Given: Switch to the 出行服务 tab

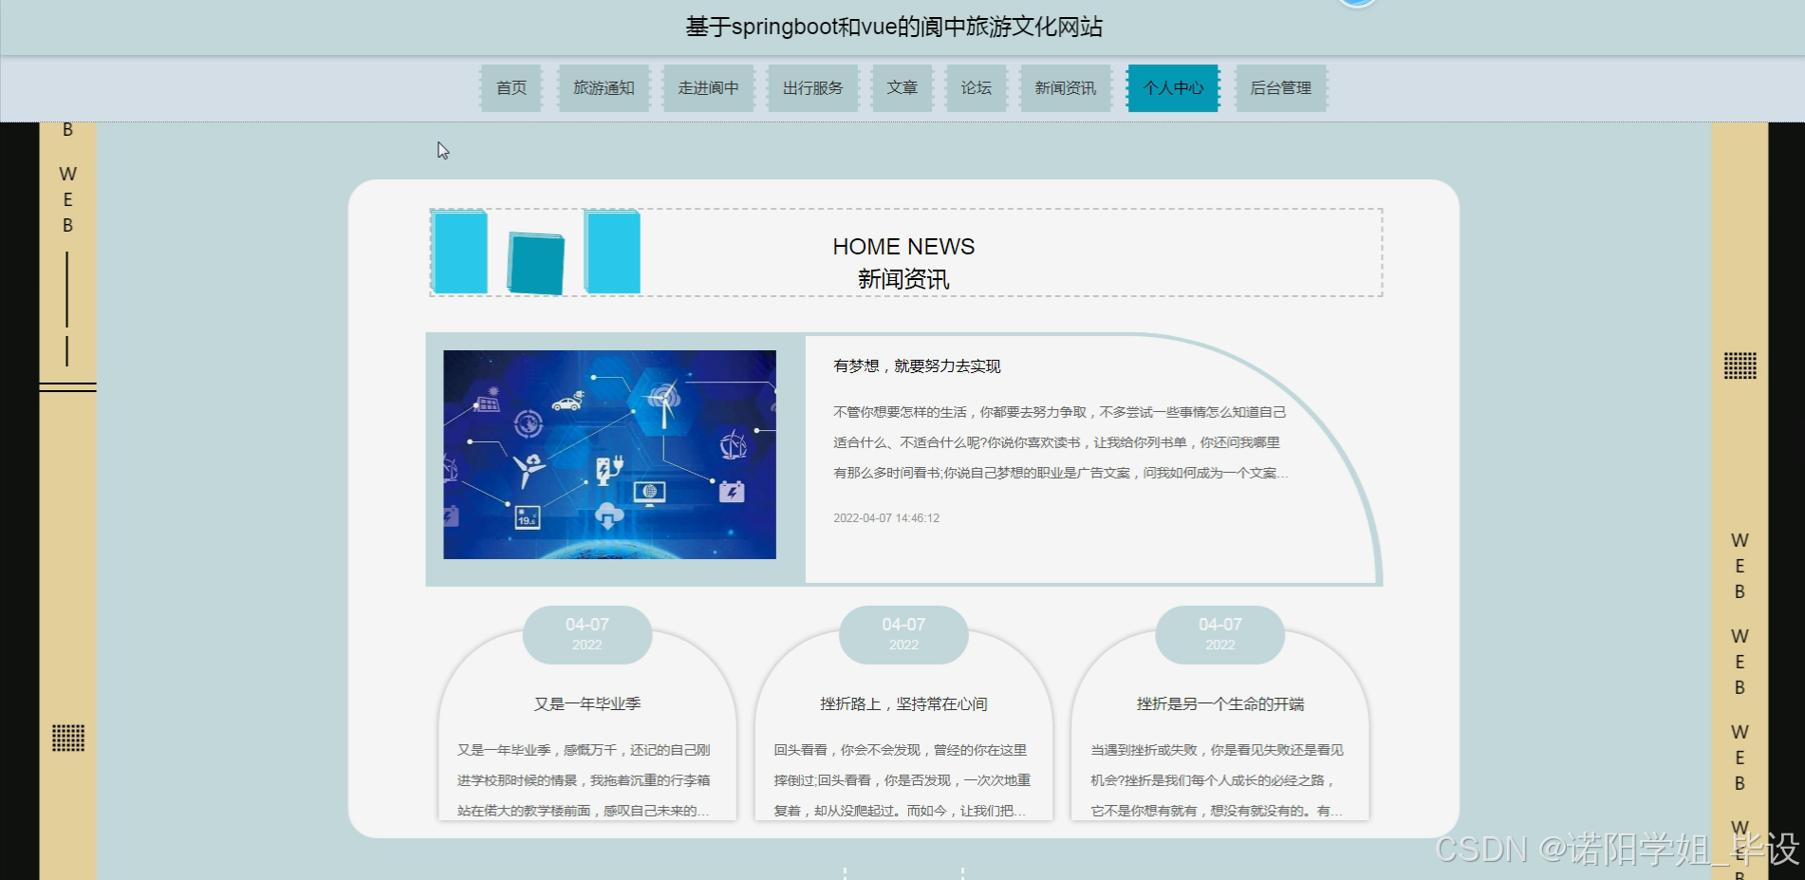Looking at the screenshot, I should point(812,87).
